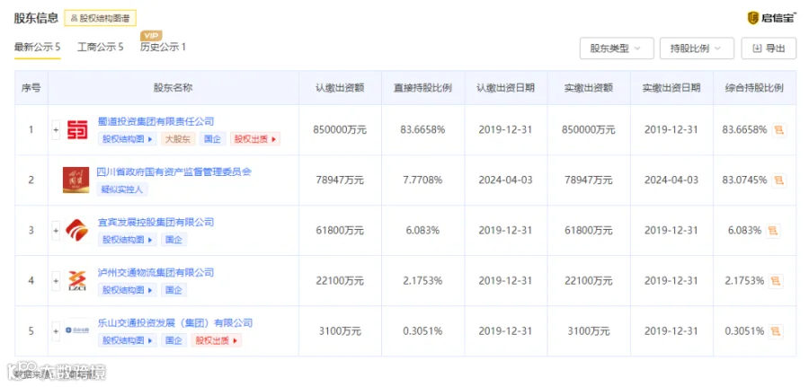Click 四川省国资委 logo image

(x=76, y=180)
